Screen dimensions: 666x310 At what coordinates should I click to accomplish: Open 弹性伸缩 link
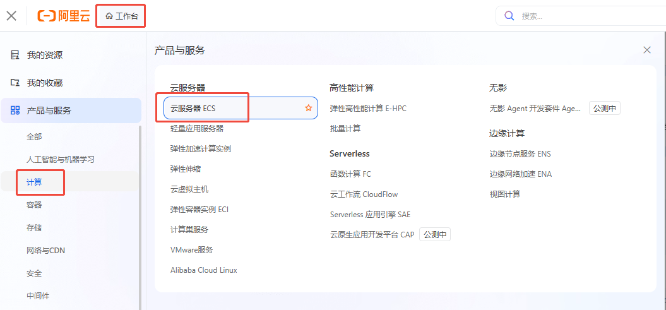186,169
